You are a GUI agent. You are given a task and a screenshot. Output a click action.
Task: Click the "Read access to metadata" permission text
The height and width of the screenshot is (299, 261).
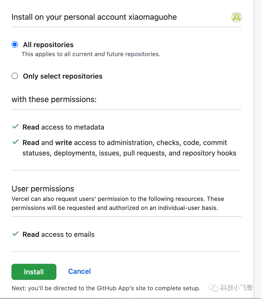coord(63,127)
